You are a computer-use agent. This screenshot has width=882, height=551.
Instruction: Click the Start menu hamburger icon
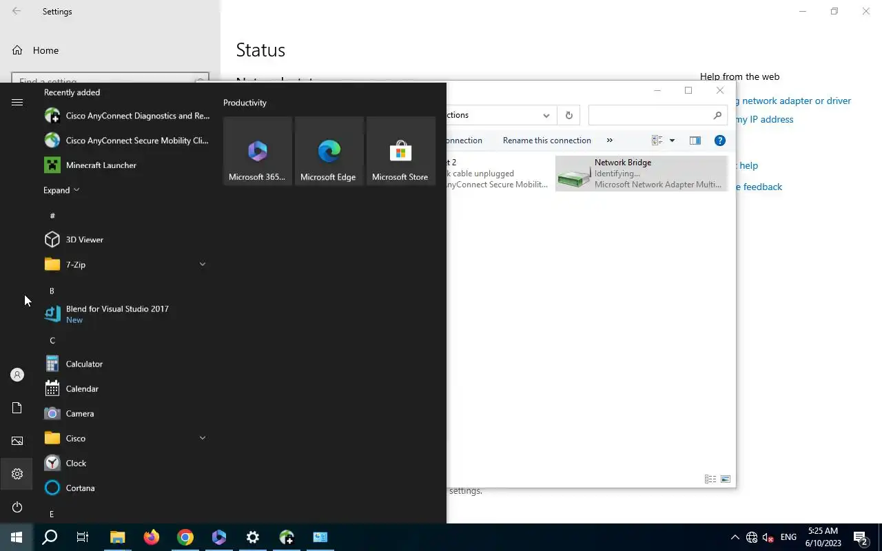tap(17, 102)
